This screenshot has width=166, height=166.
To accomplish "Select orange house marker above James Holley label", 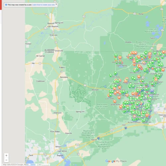I will [x=115, y=101].
